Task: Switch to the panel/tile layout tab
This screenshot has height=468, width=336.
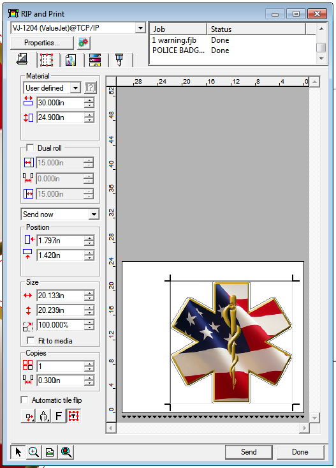Action: [x=47, y=59]
